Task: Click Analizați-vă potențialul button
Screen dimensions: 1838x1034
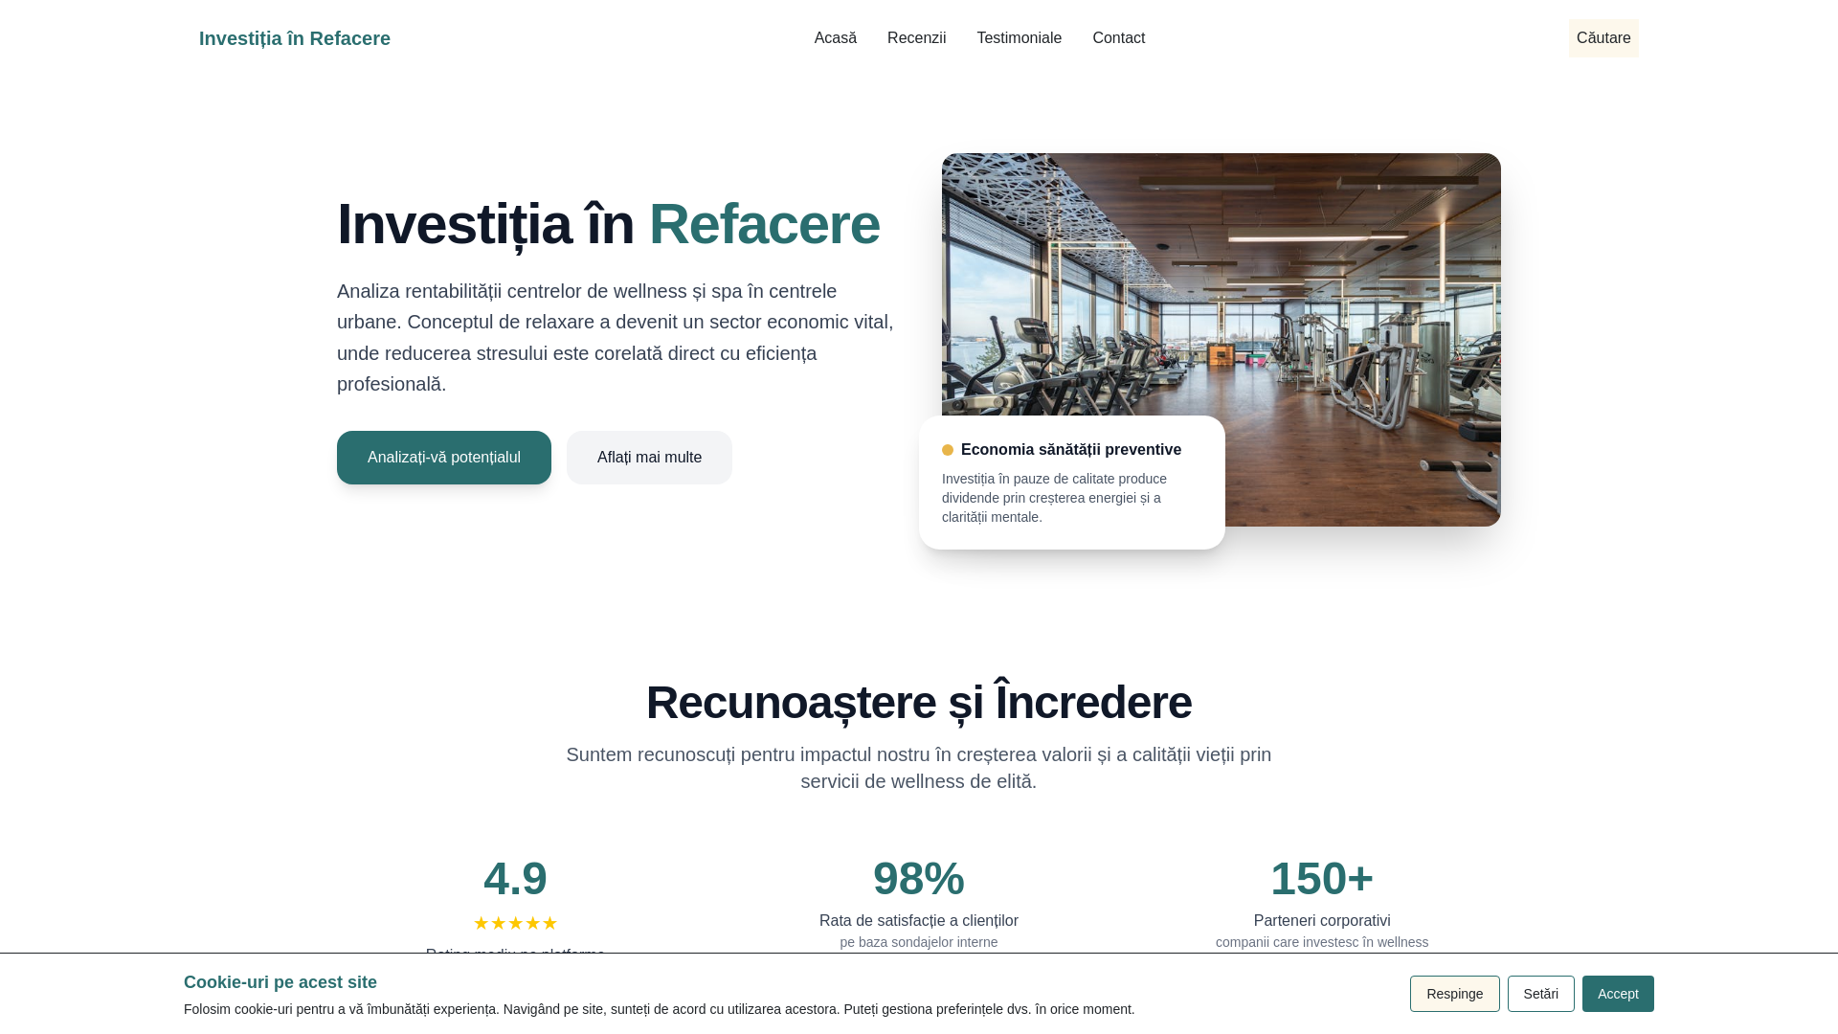Action: 444,458
